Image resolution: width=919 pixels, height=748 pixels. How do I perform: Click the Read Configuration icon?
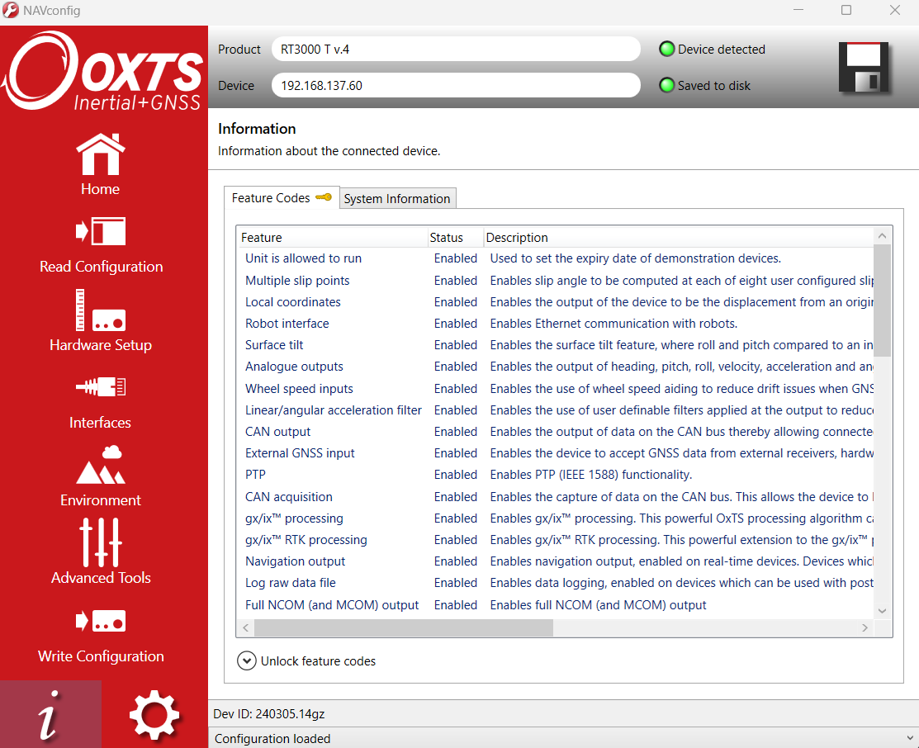100,231
